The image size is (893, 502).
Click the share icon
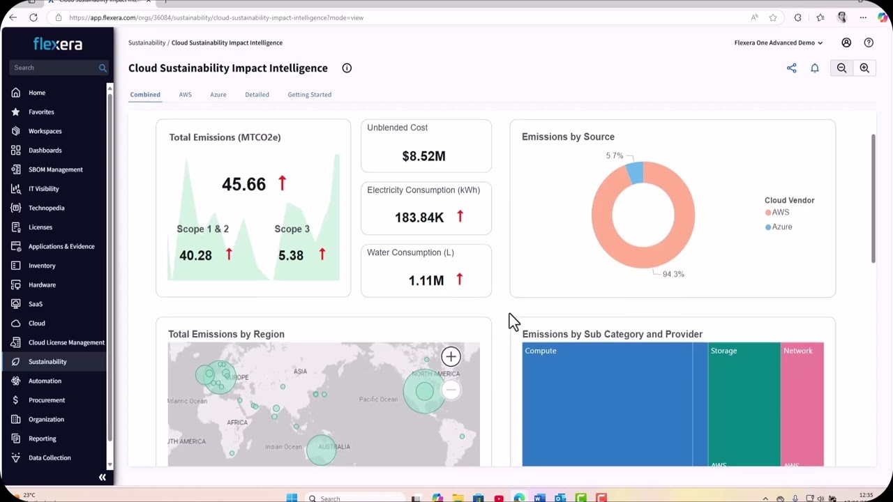tap(791, 68)
